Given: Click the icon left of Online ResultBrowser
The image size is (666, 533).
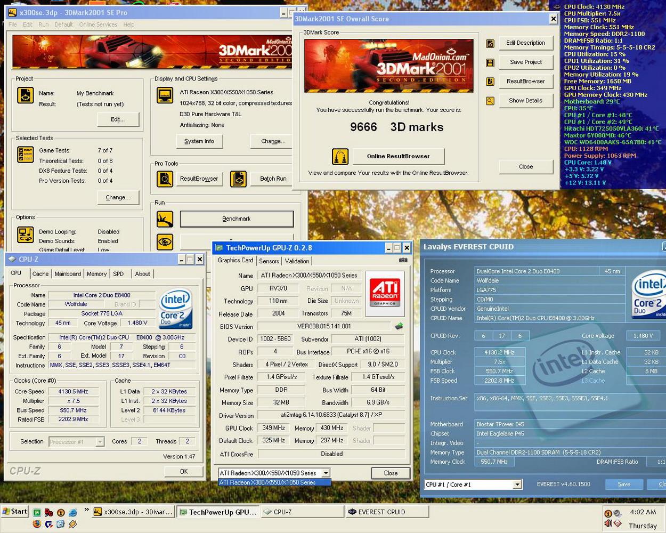Looking at the screenshot, I should [x=340, y=157].
